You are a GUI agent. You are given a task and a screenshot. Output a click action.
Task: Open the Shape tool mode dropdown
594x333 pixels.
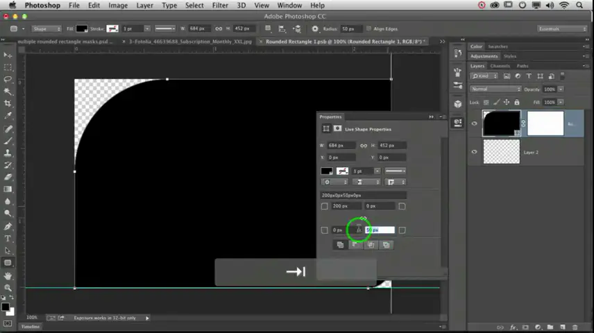(x=46, y=29)
